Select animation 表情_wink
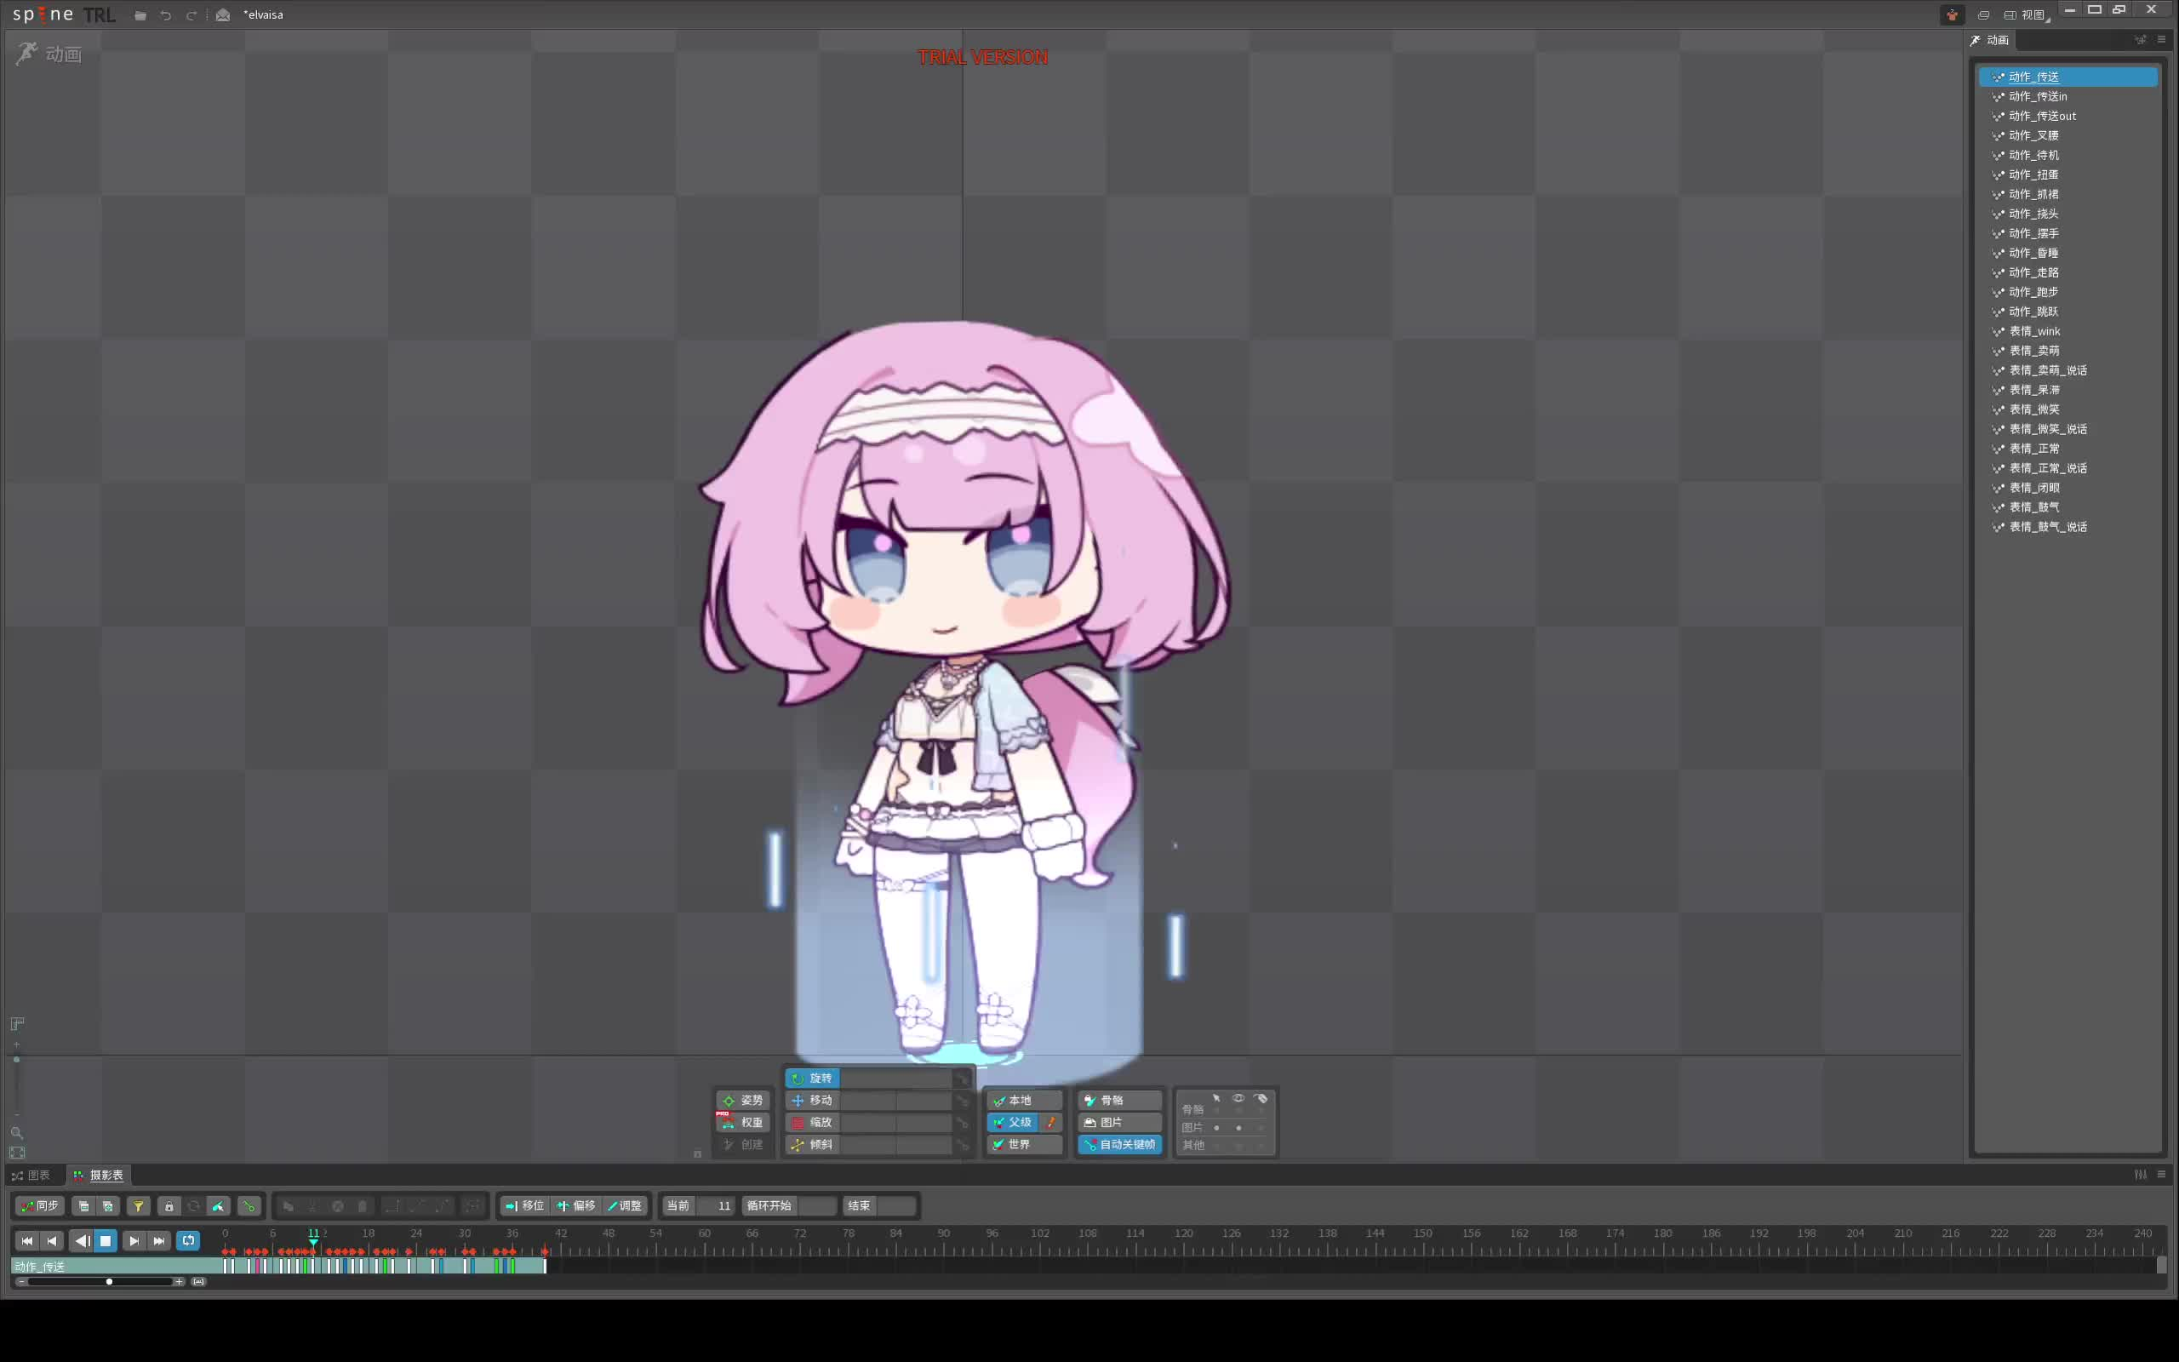This screenshot has width=2179, height=1362. 2068,331
